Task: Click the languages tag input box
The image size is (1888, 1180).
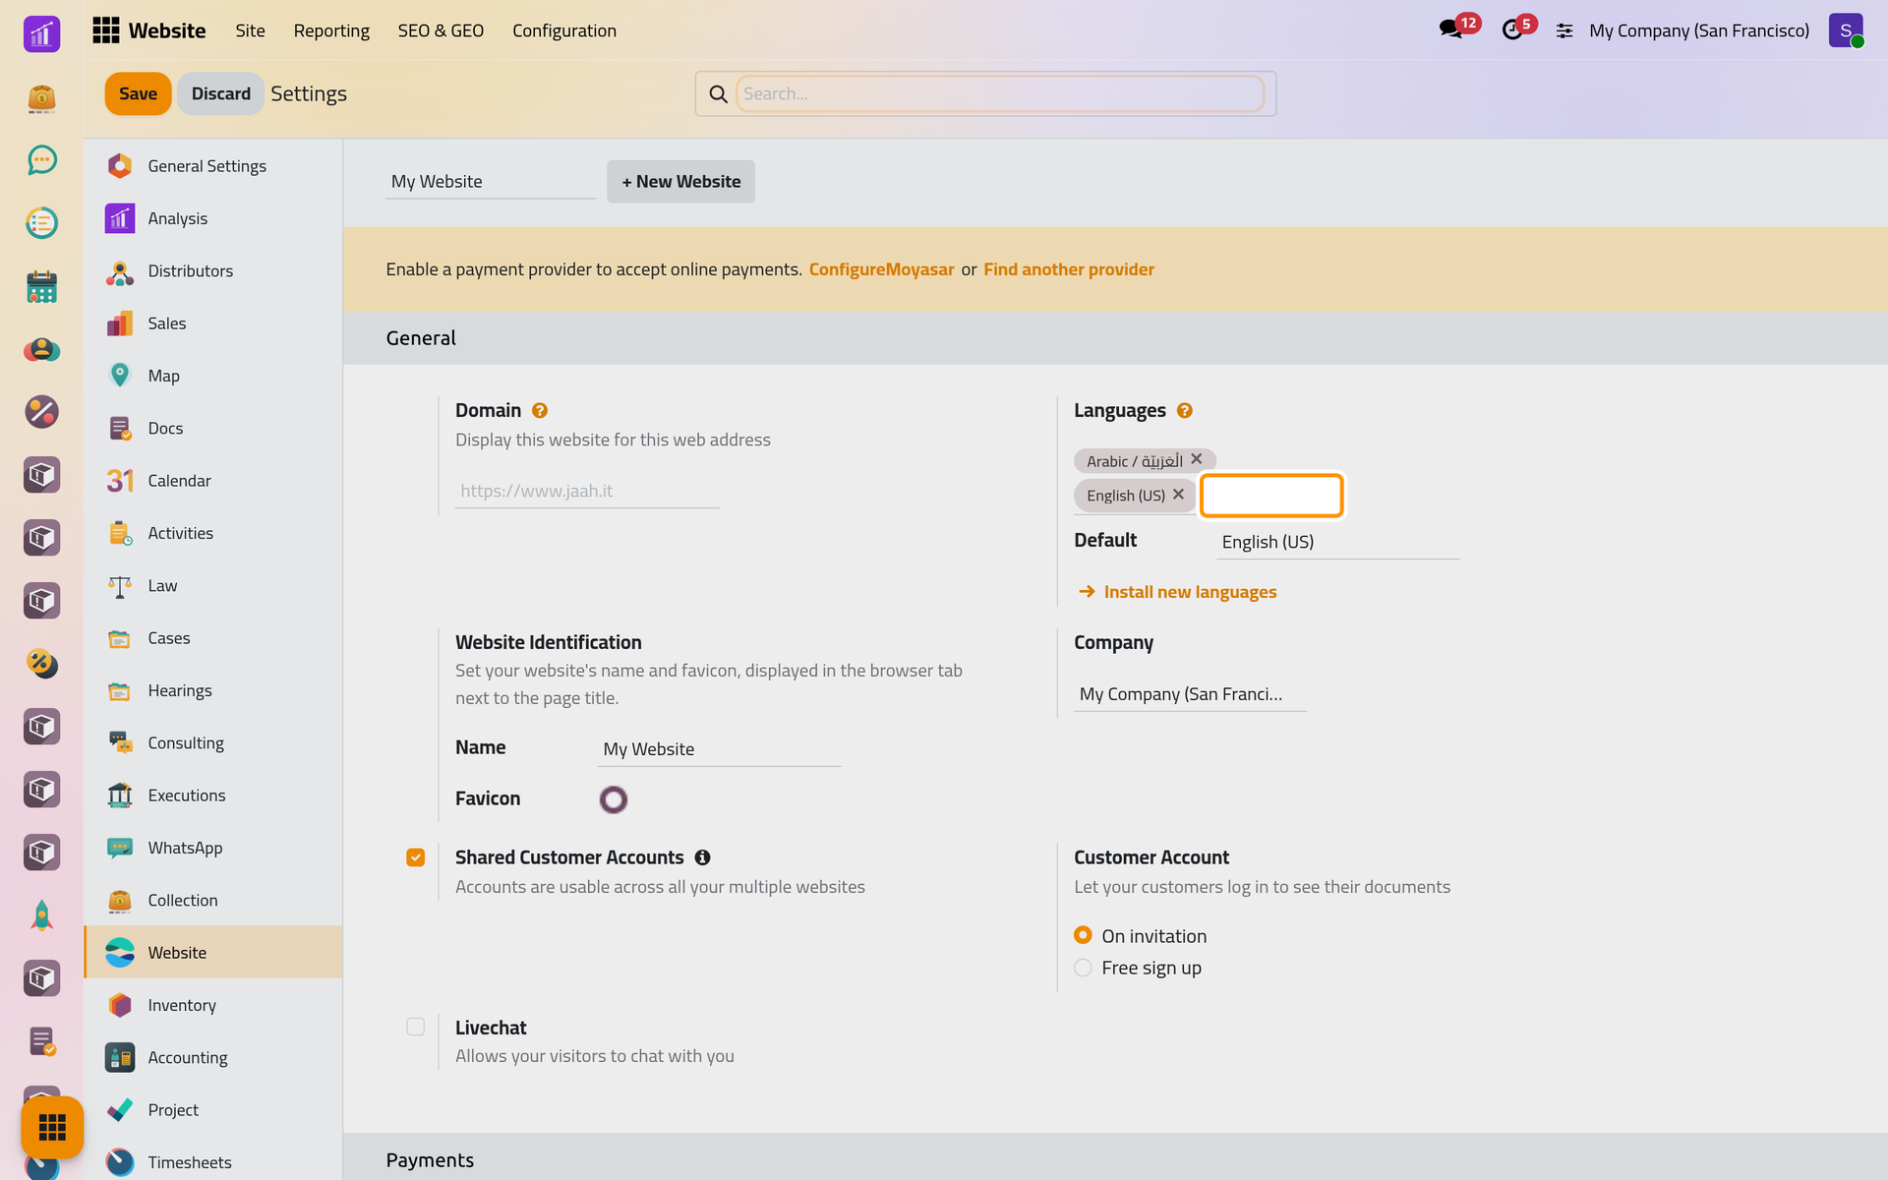Action: (1271, 496)
